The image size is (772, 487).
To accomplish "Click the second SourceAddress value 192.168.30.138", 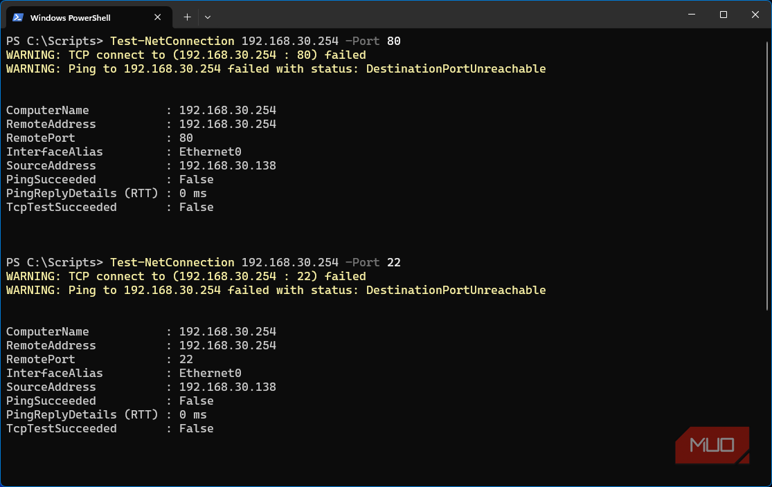I will pyautogui.click(x=228, y=387).
